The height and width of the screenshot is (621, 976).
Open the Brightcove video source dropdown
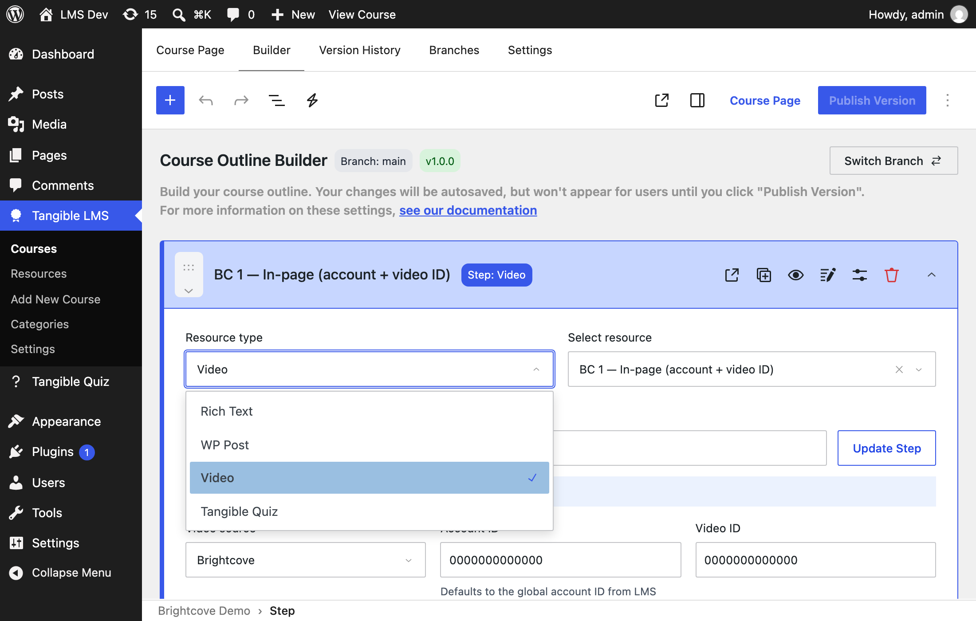click(306, 560)
